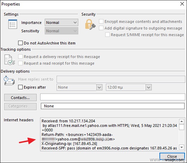Click the Internet headers scroll up arrow

click(x=182, y=121)
